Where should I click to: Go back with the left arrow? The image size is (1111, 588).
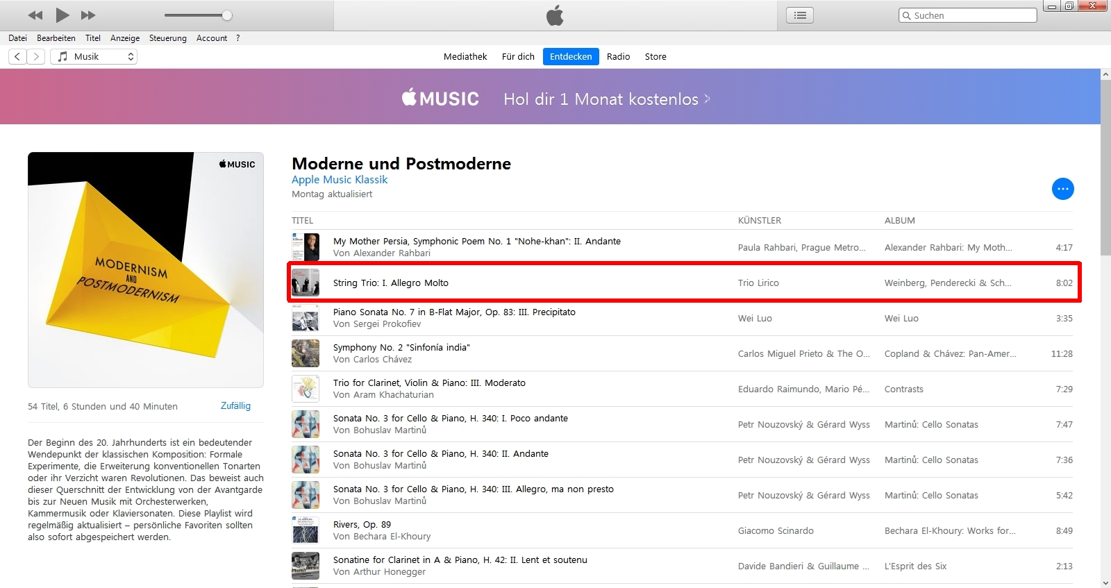18,57
